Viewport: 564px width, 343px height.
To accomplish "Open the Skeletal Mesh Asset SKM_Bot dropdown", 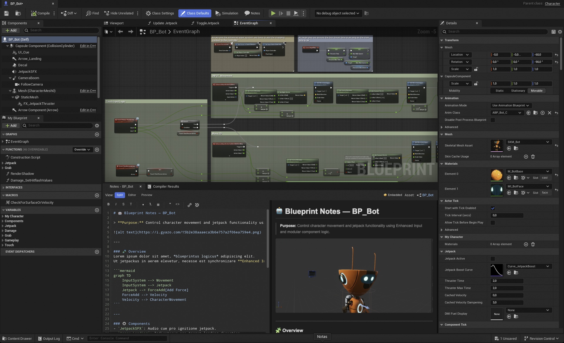I will coord(528,142).
